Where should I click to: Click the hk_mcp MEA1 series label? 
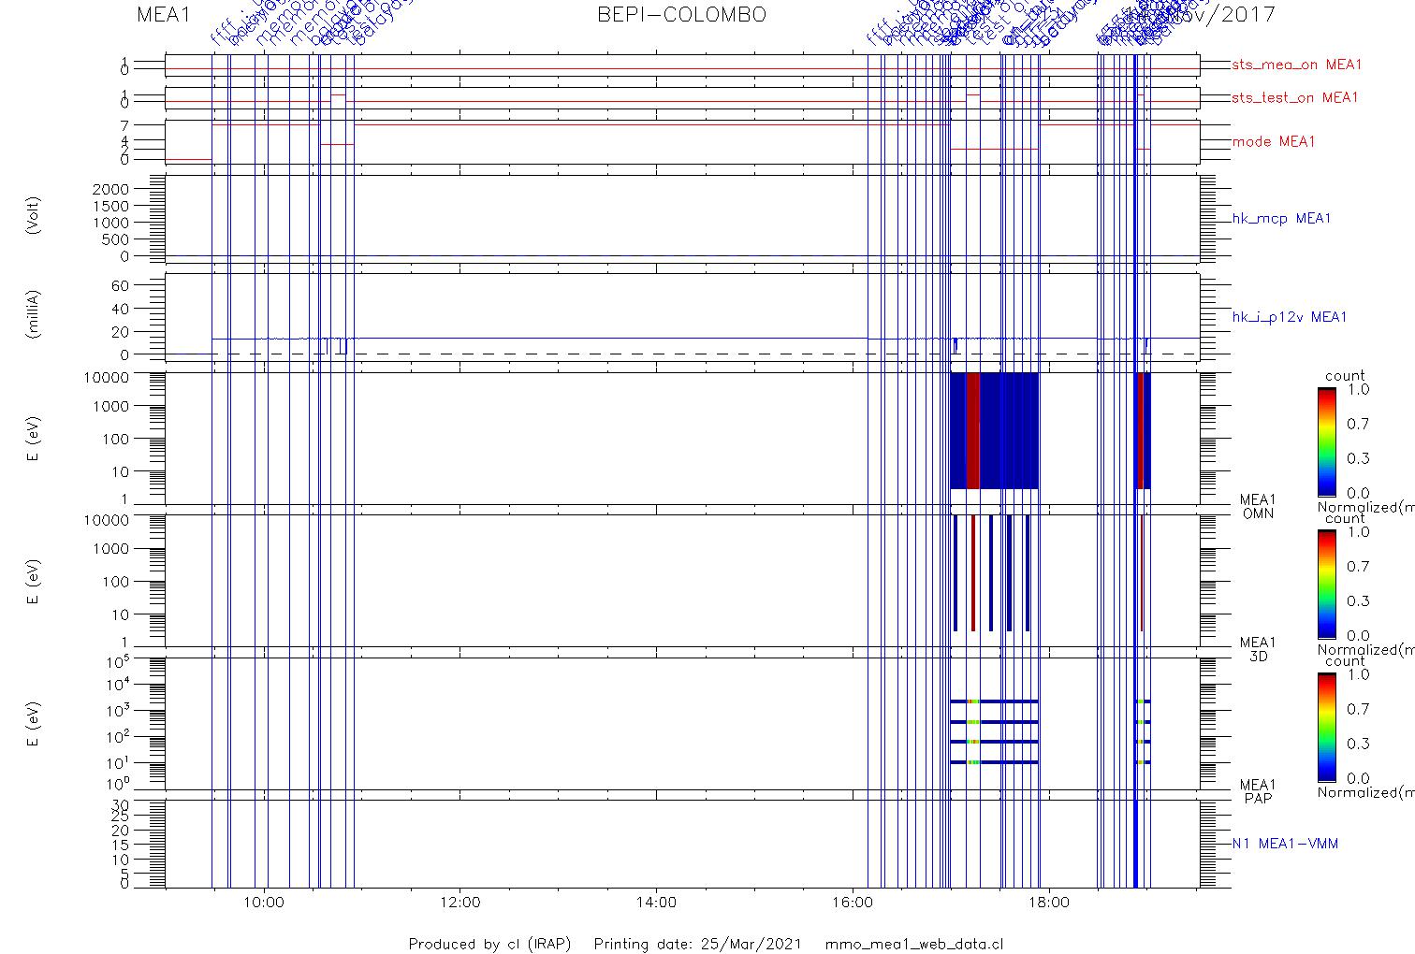[x=1281, y=219]
